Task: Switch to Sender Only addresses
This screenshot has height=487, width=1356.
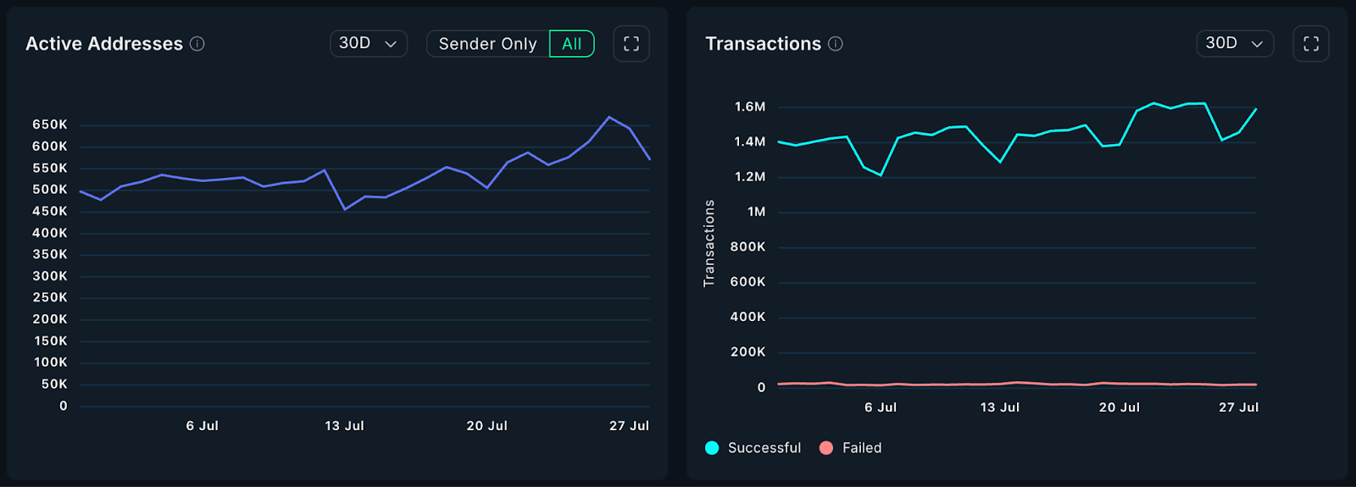Action: tap(487, 44)
